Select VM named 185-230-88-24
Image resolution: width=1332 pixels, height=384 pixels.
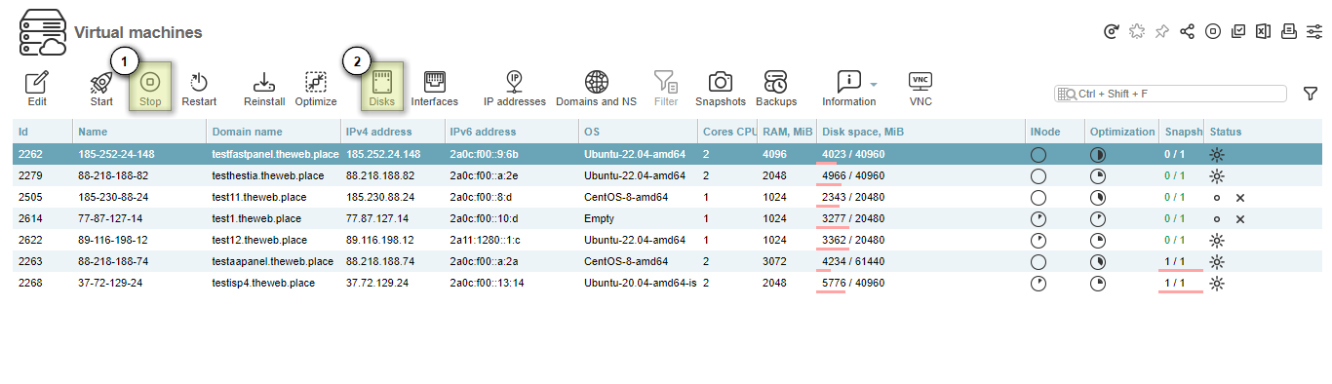pyautogui.click(x=113, y=197)
